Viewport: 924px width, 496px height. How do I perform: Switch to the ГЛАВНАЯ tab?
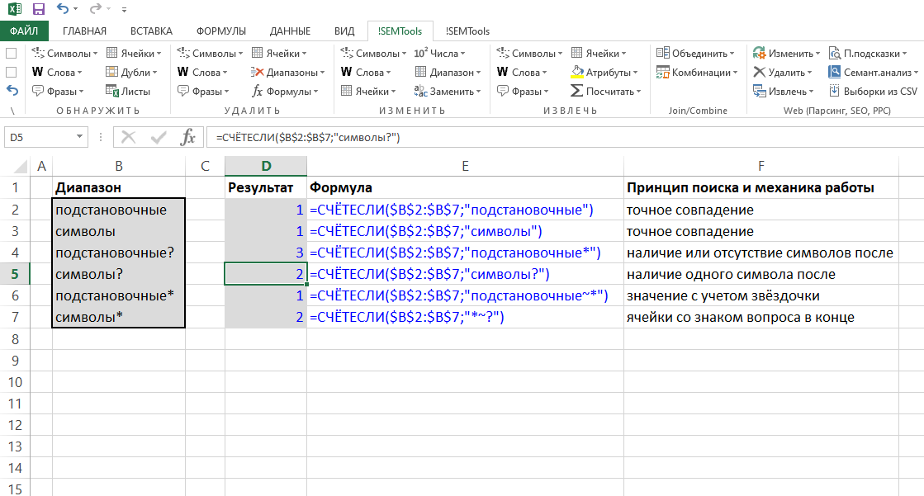pyautogui.click(x=84, y=31)
